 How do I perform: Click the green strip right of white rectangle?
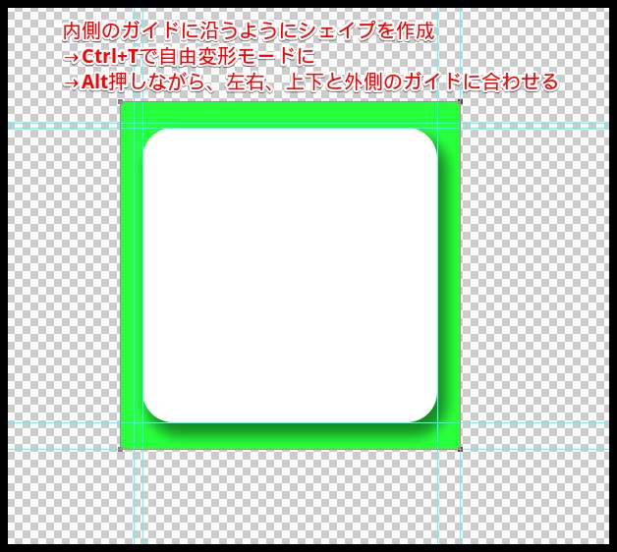[450, 275]
